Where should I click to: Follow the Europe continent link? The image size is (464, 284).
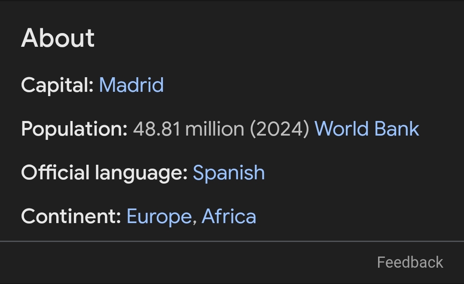point(159,216)
